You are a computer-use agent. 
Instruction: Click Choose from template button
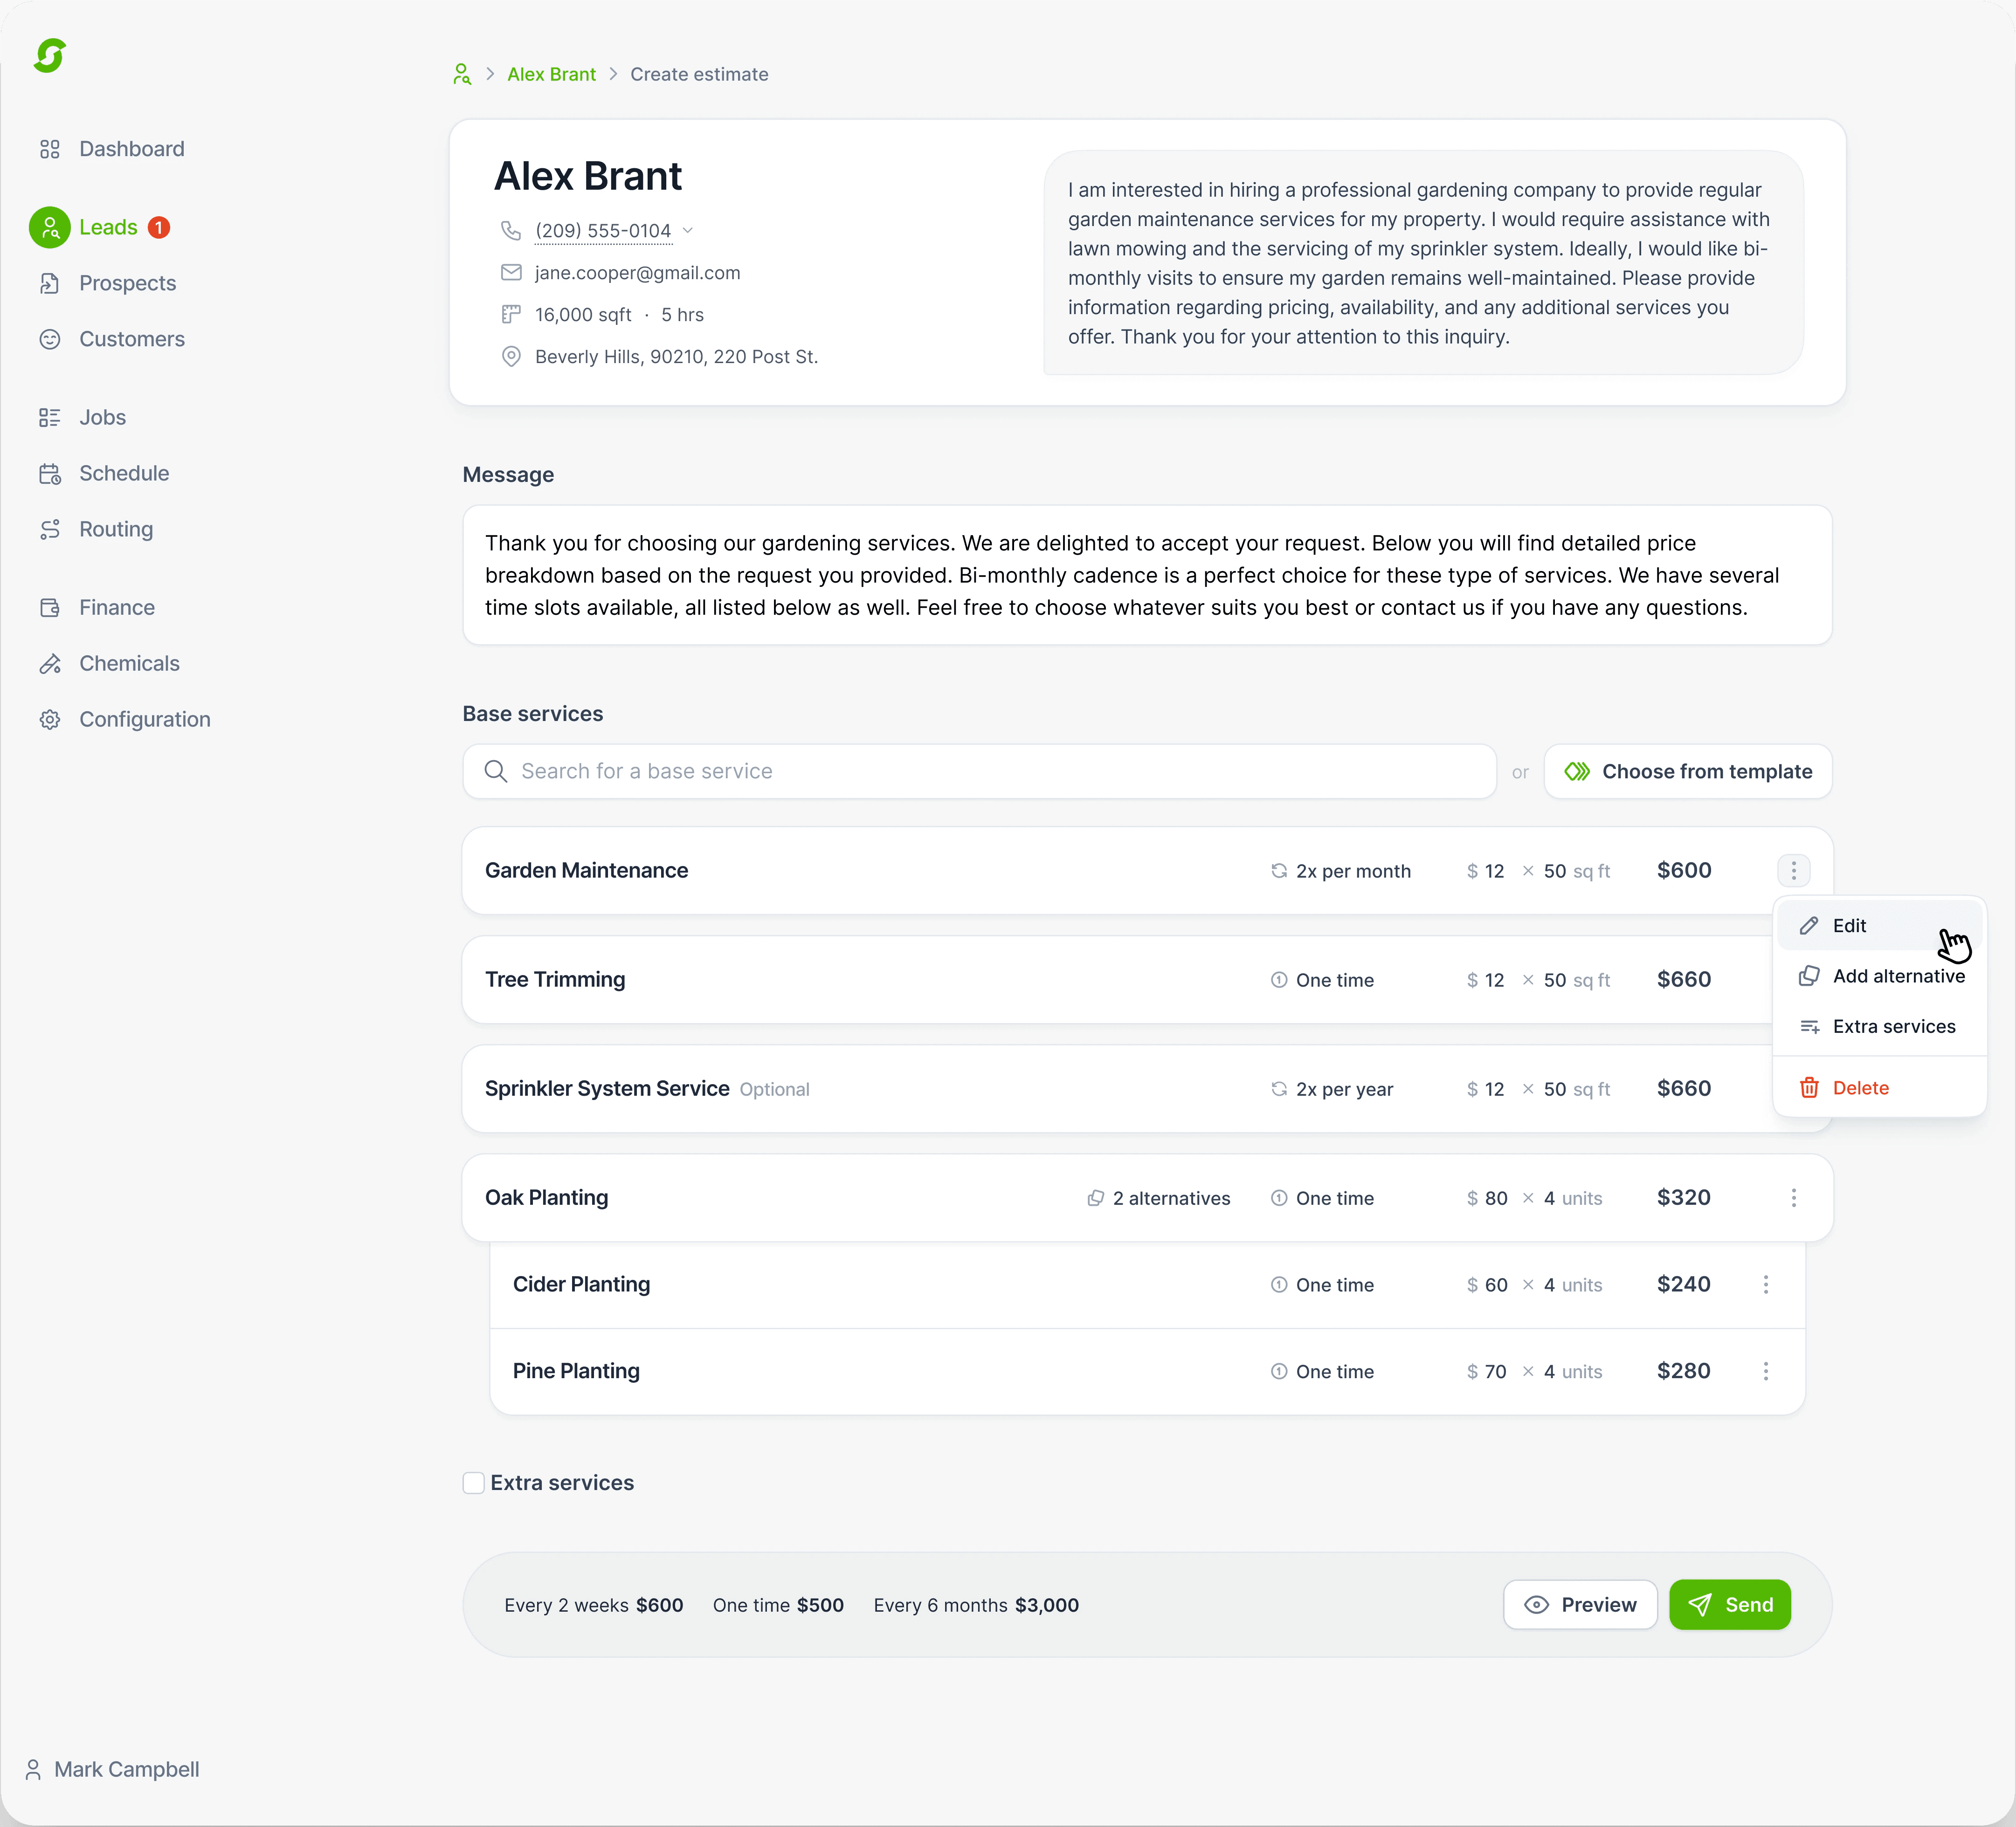pos(1687,771)
